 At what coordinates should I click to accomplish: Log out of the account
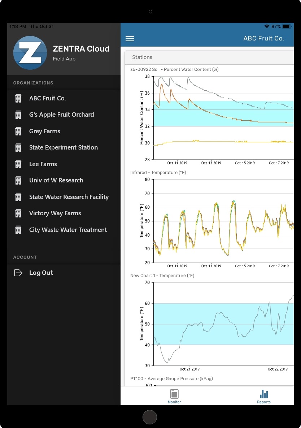coord(41,273)
